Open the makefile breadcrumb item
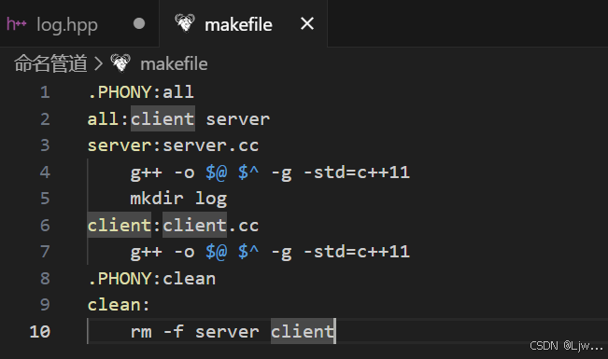The height and width of the screenshot is (359, 608). point(174,64)
